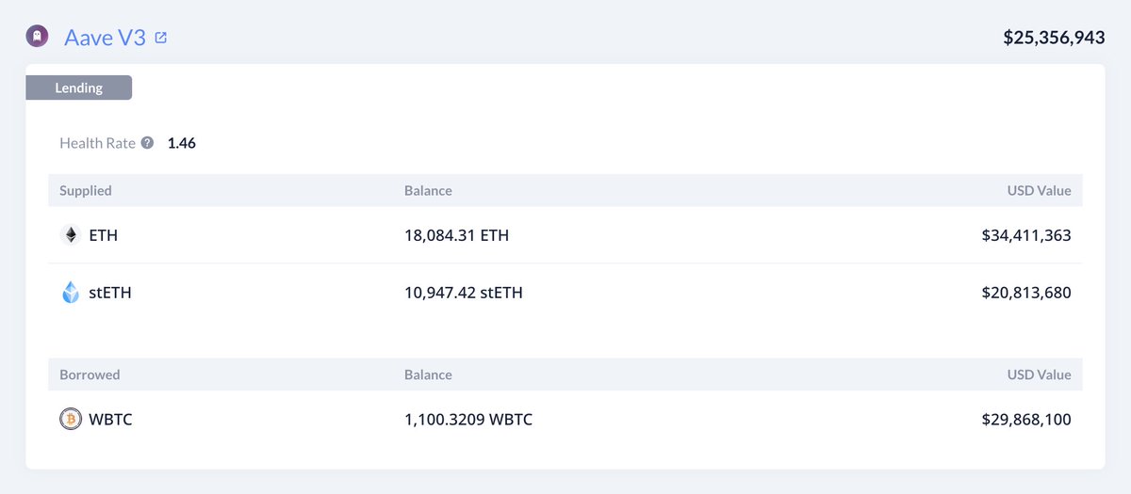Screen dimensions: 1131x494
Task: Click the Borrowed column header
Action: pyautogui.click(x=90, y=374)
